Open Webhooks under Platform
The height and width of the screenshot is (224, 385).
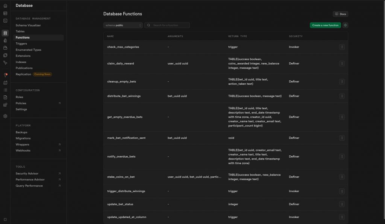pyautogui.click(x=22, y=150)
